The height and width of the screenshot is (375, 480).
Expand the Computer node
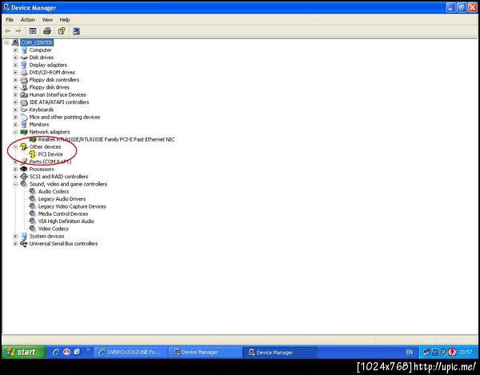click(x=15, y=50)
